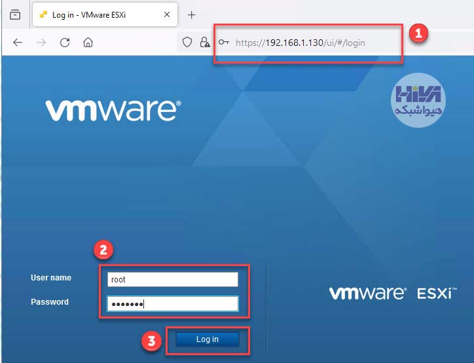Open the browser home page
The height and width of the screenshot is (363, 474).
[88, 43]
